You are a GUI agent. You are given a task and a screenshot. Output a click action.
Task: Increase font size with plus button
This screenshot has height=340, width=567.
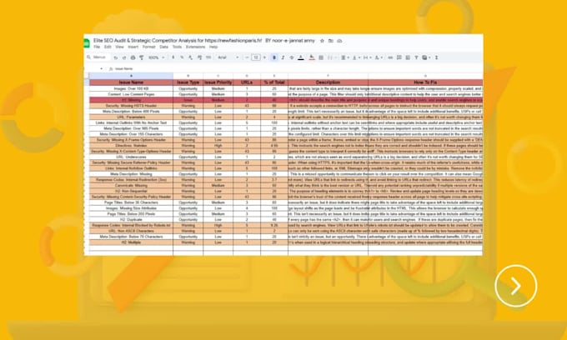264,57
